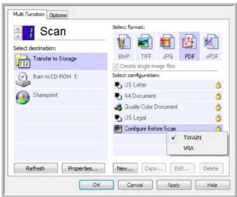
Task: Open Help for this dialog
Action: (x=212, y=185)
